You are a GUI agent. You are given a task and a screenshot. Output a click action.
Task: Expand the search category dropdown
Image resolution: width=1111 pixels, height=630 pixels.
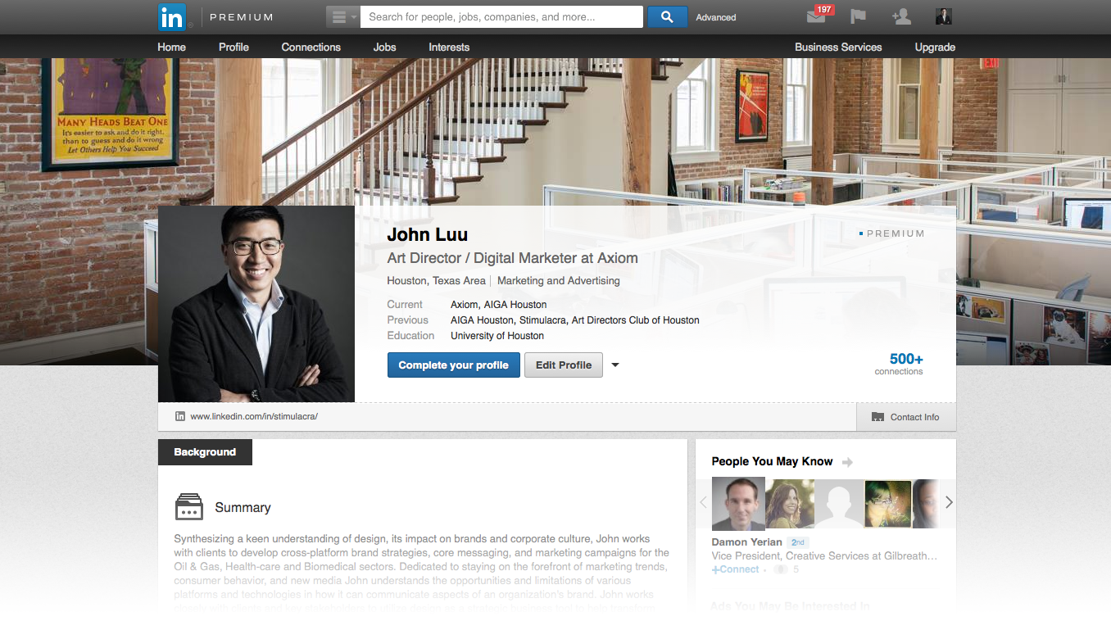click(x=342, y=17)
